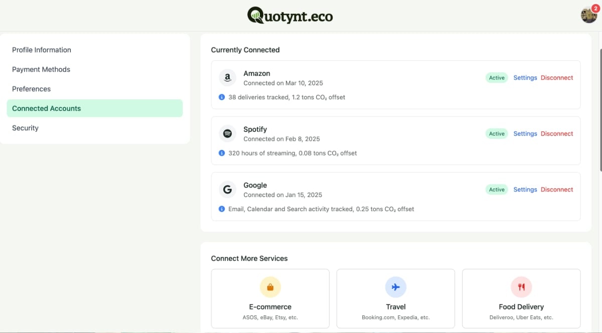Toggle Google's Active status badge

tap(496, 190)
